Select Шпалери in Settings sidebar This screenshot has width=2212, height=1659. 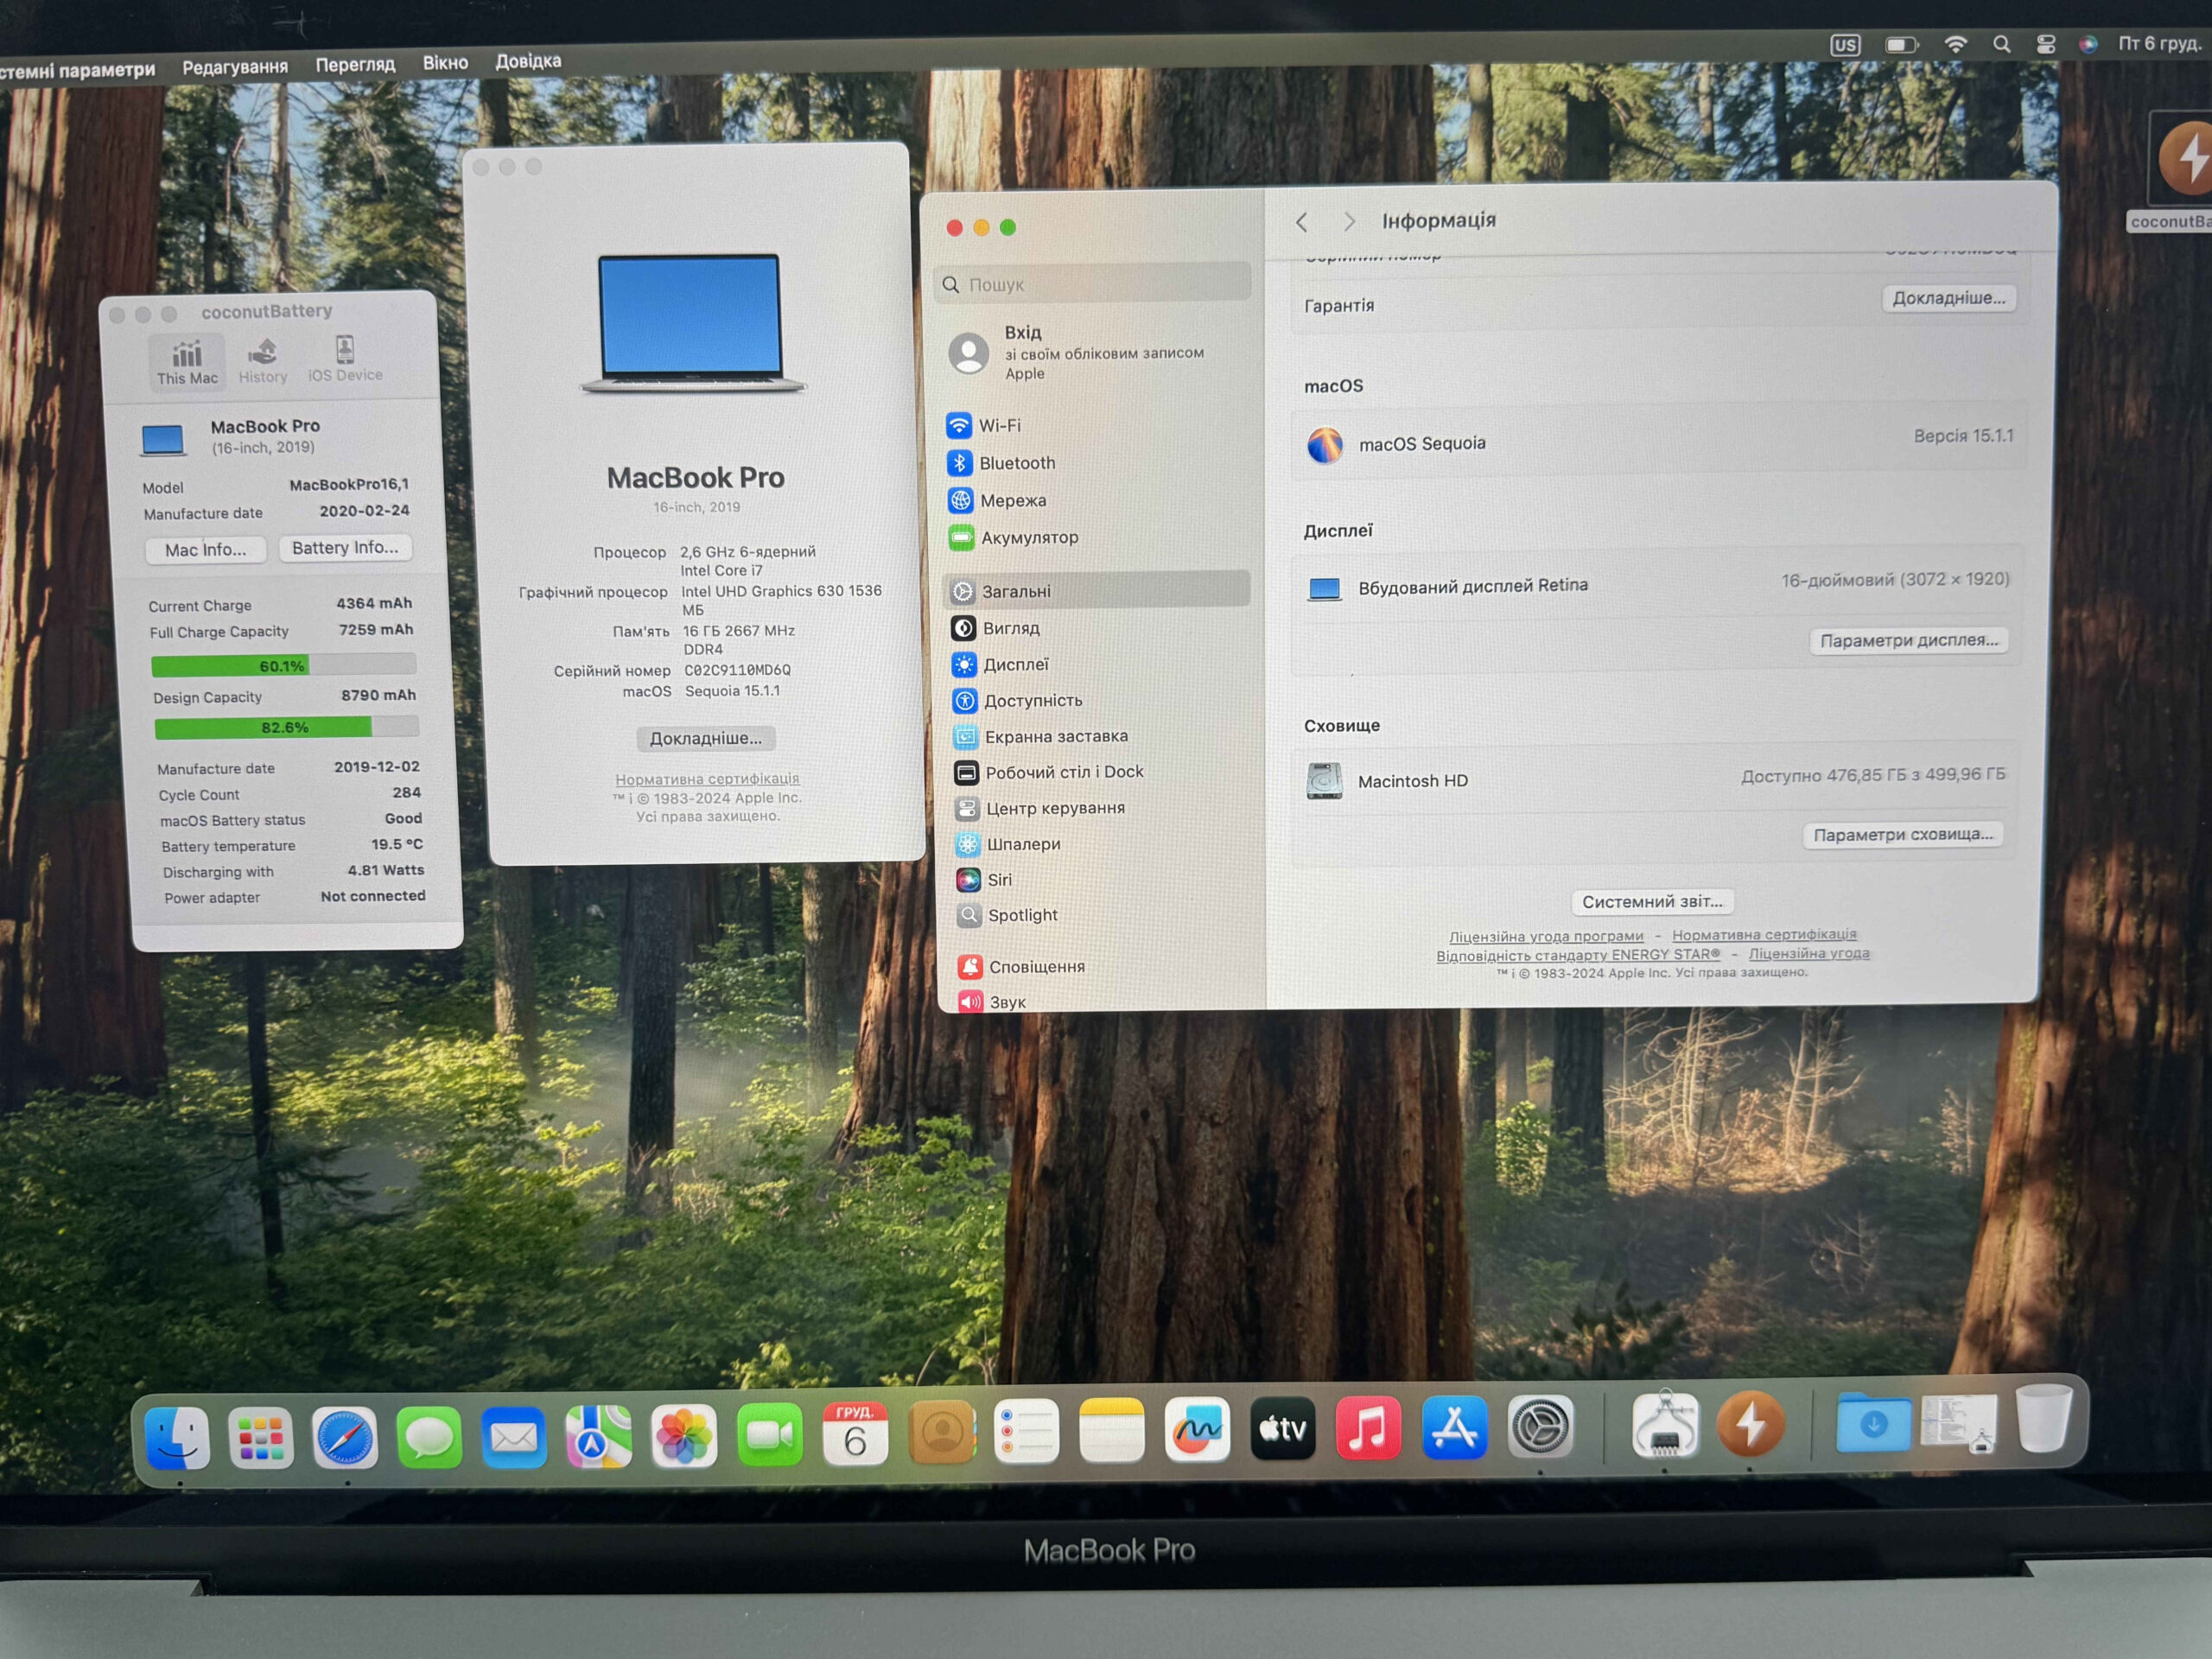pos(1099,844)
